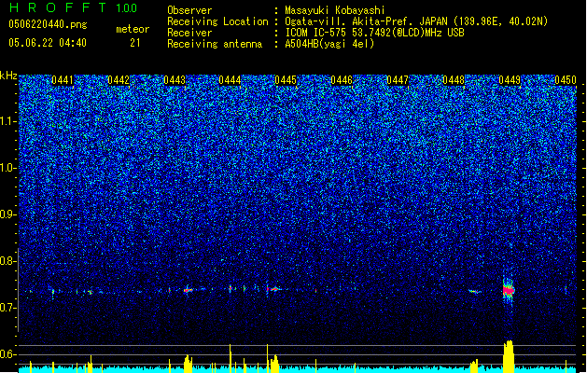The height and width of the screenshot is (373, 587).
Task: Click the strong red meteor echo at 0449
Action: pos(509,290)
